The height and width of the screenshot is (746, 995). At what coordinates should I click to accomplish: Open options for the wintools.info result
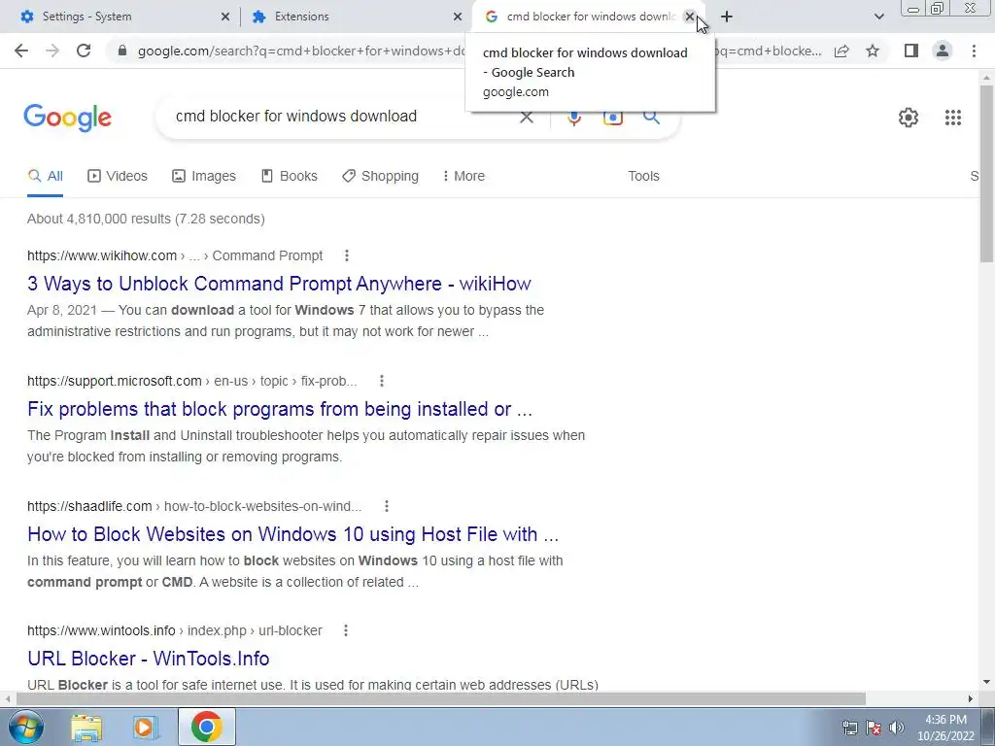pyautogui.click(x=346, y=630)
